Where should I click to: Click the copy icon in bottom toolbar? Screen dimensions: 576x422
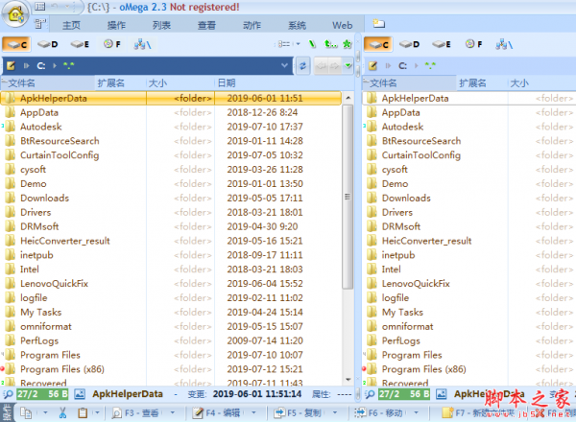coord(26,413)
